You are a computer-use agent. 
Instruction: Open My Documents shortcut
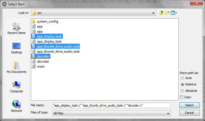pos(16,67)
